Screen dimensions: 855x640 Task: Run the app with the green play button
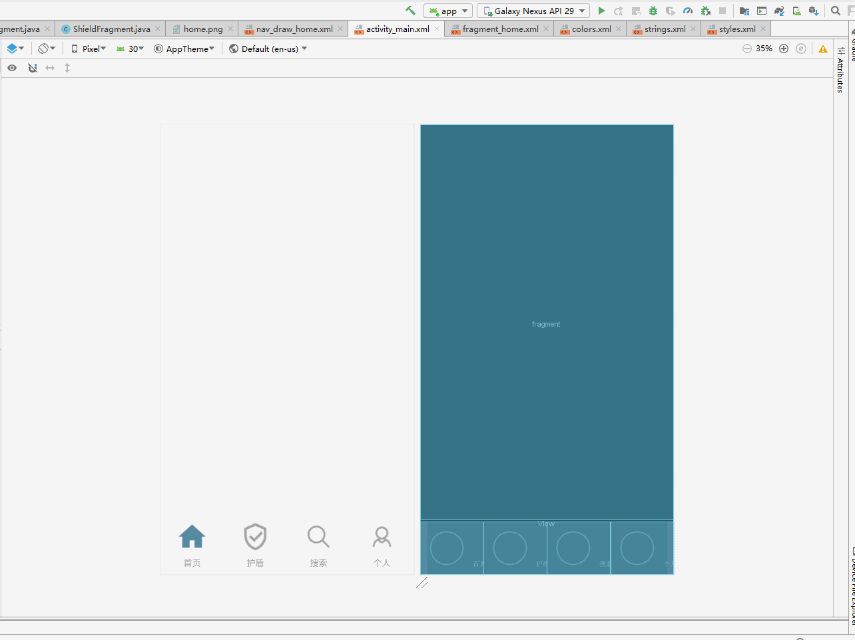click(x=601, y=11)
